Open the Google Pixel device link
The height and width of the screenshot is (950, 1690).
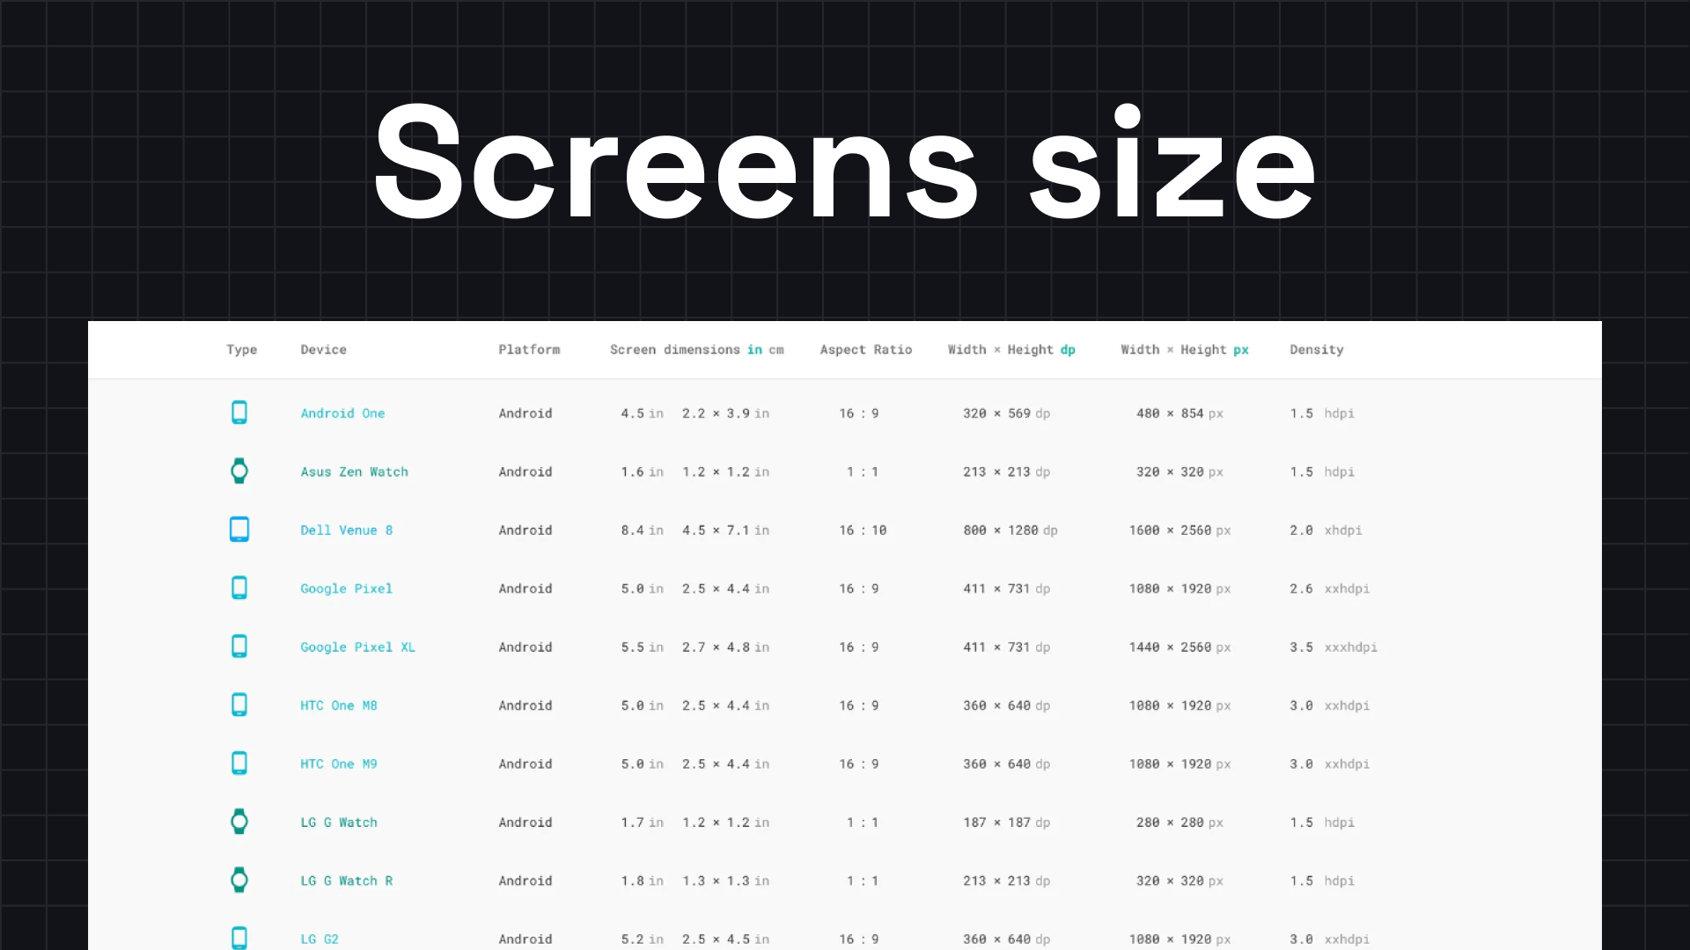[346, 589]
